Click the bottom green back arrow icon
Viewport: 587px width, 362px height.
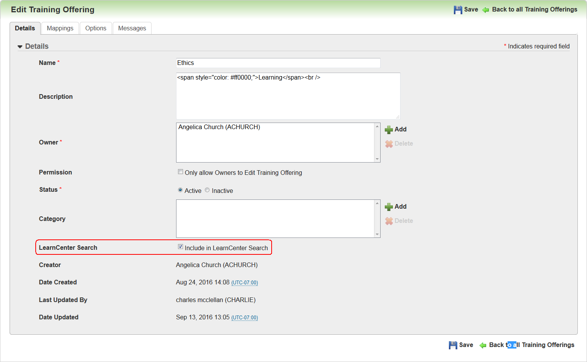pyautogui.click(x=482, y=345)
